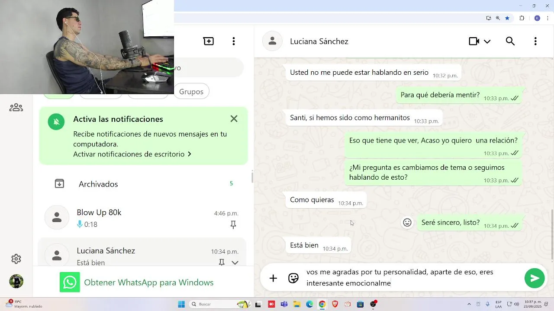Viewport: 554px width, 311px height.
Task: Click Chrome install-app icon in address bar
Action: tap(489, 18)
